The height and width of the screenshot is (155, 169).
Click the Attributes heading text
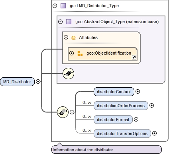[x=88, y=37]
